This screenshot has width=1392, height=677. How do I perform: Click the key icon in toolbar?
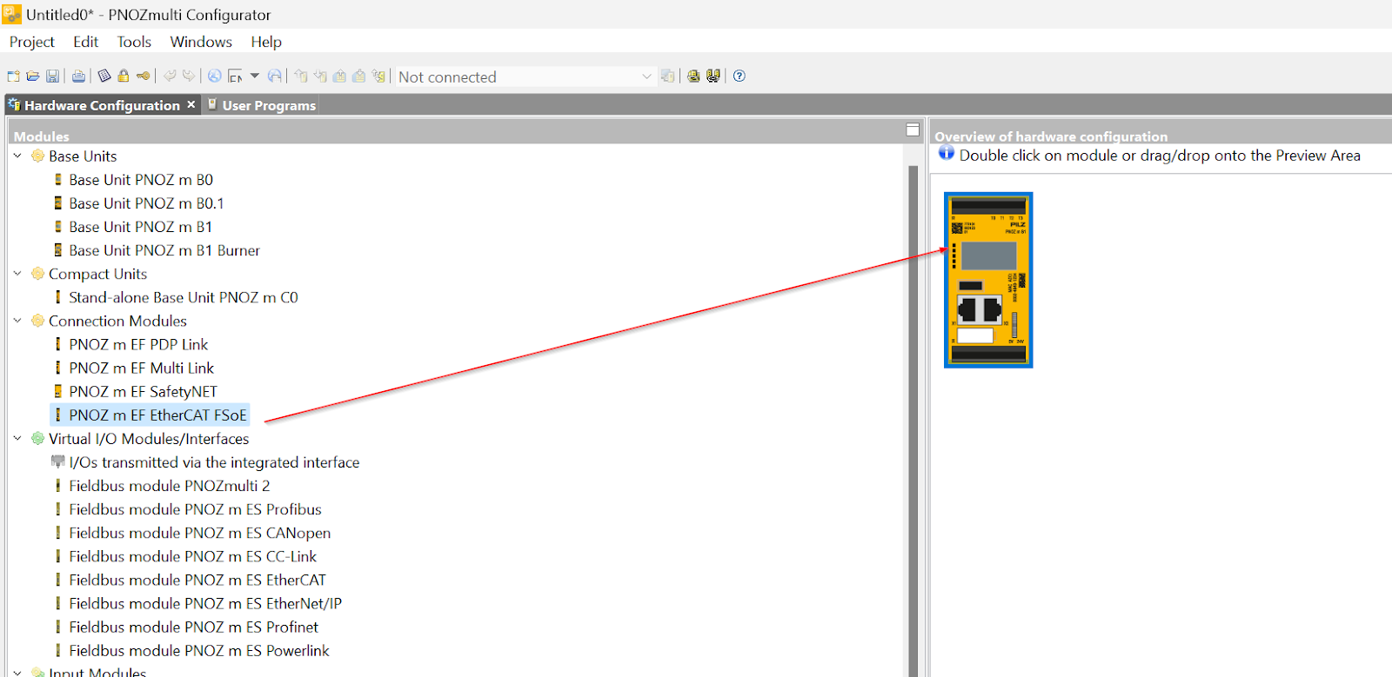coord(144,76)
